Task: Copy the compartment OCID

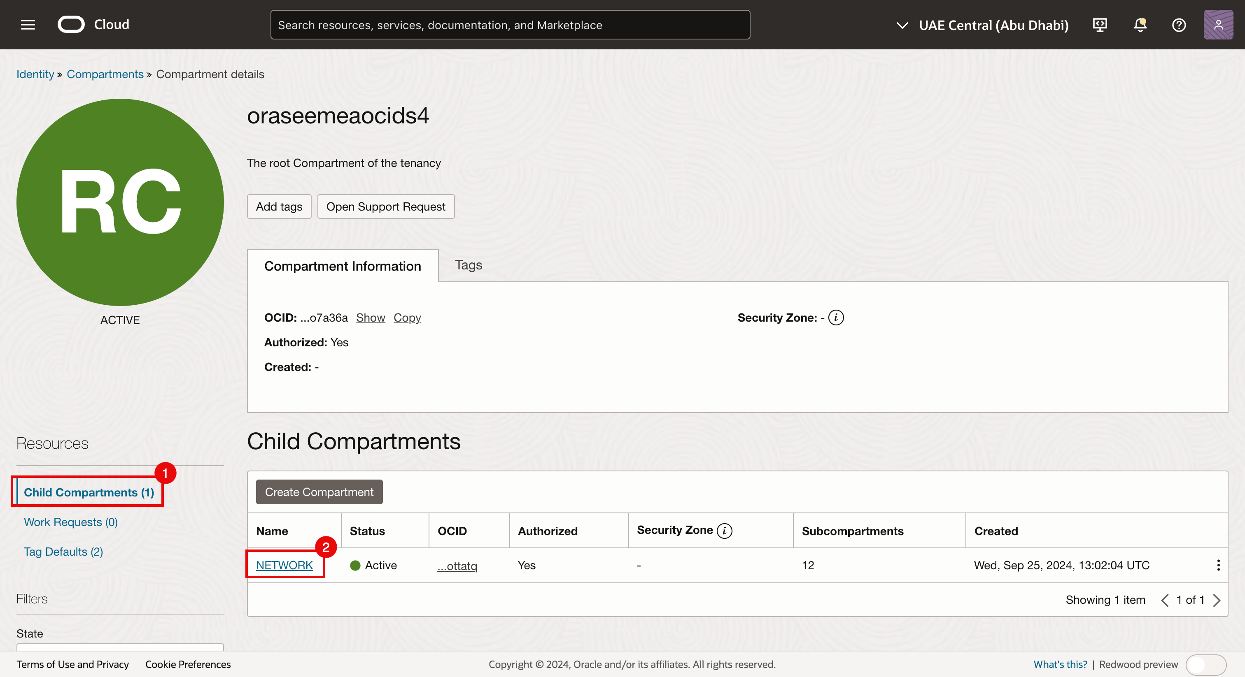Action: pyautogui.click(x=407, y=318)
